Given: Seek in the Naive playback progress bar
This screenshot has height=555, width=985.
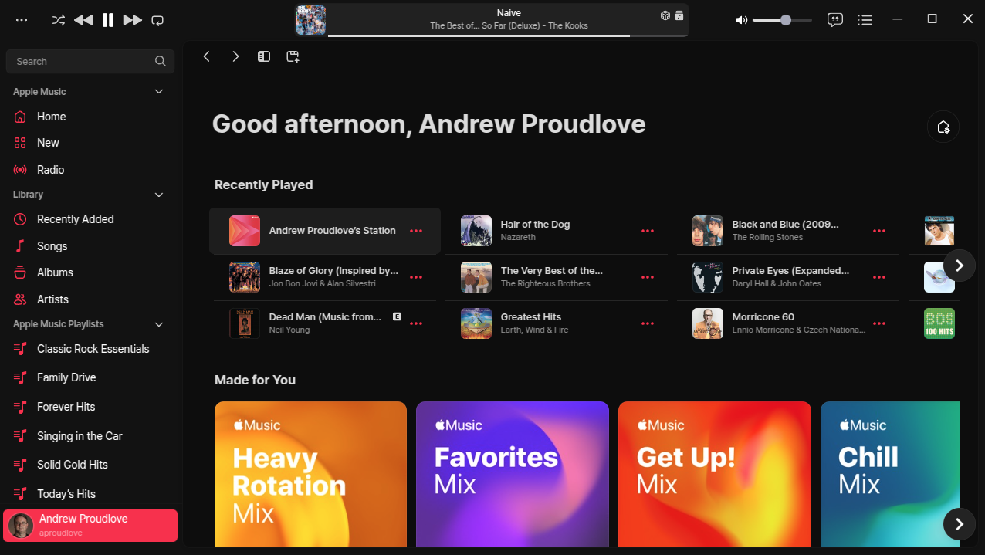Looking at the screenshot, I should tap(507, 35).
